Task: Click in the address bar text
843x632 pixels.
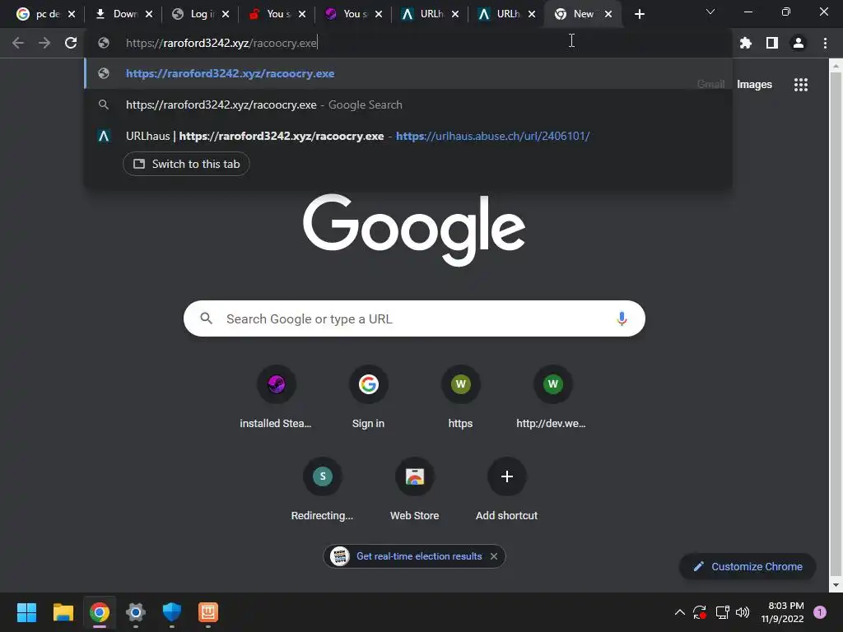Action: (x=221, y=43)
